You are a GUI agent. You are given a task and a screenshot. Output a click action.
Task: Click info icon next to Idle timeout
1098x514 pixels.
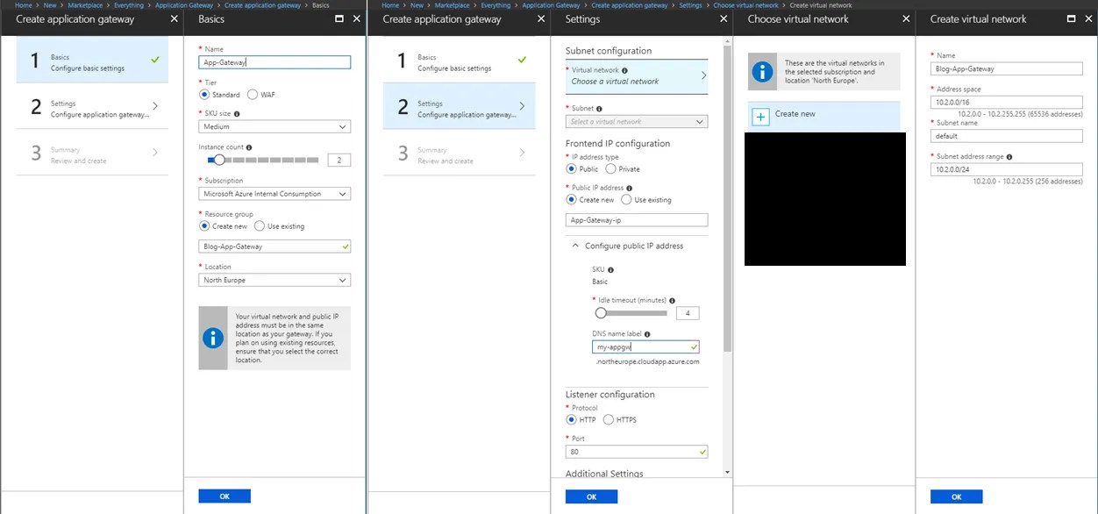[x=672, y=301]
